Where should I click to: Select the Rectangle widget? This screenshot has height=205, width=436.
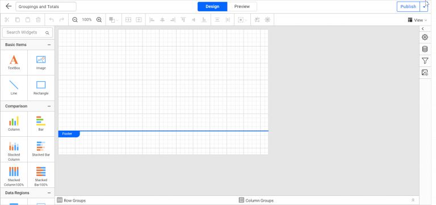click(41, 88)
